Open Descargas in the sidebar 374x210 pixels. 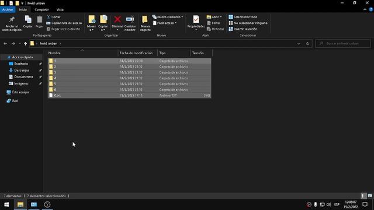[22, 70]
